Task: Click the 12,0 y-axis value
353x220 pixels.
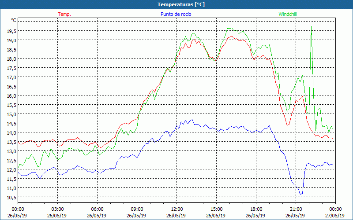Action: (x=11, y=170)
